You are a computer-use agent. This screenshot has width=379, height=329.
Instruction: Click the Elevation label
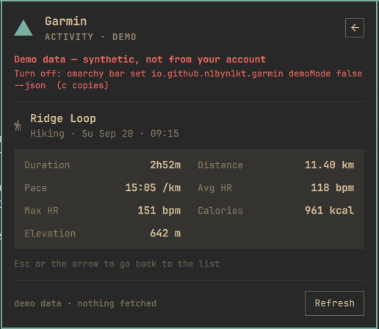[50, 234]
